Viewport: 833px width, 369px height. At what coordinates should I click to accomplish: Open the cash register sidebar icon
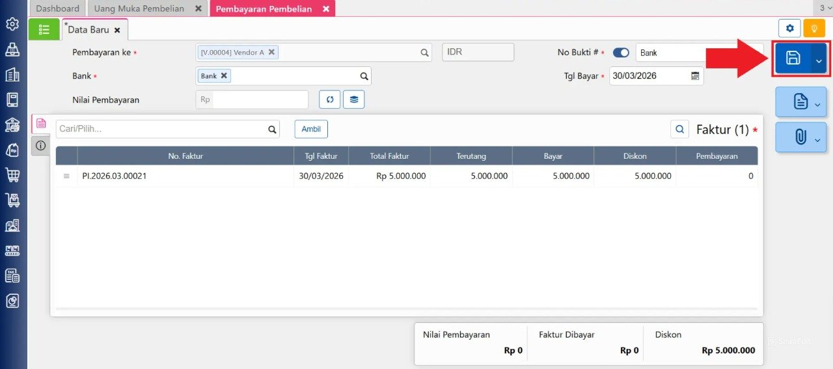pos(12,49)
